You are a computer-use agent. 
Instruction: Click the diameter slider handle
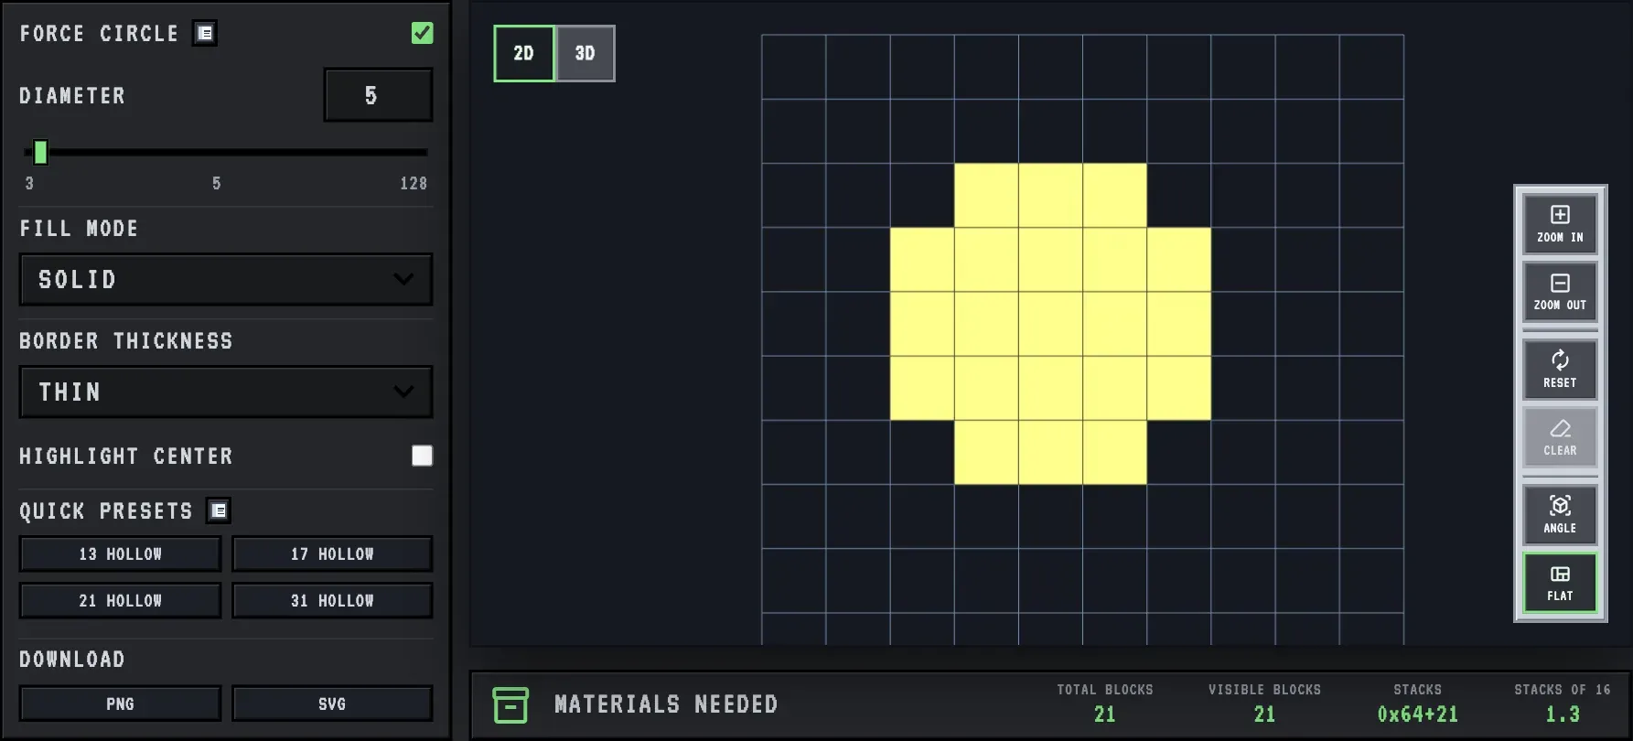click(x=40, y=153)
